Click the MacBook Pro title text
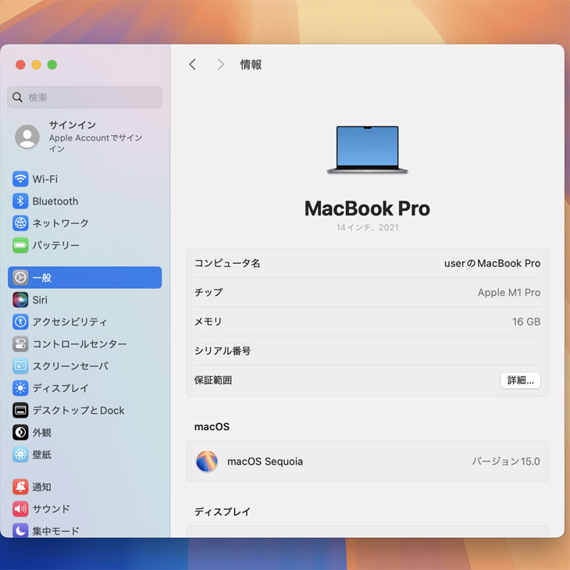Viewport: 570px width, 570px height. click(x=367, y=208)
